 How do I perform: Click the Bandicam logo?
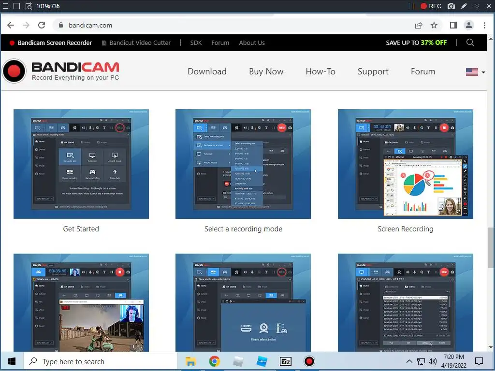(x=60, y=71)
